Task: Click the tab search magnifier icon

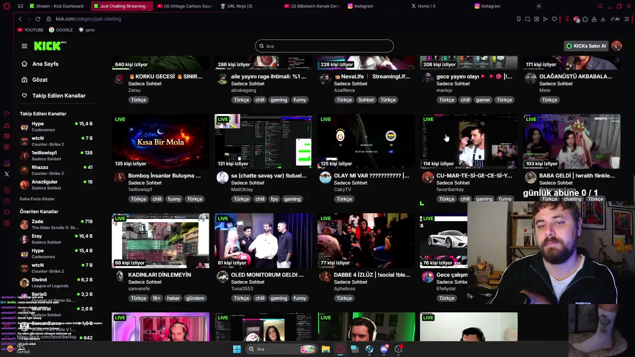Action: 600,6
